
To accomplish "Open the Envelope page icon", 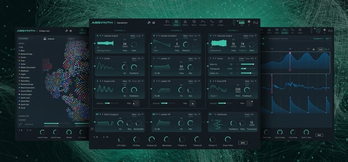I will 203,23.
